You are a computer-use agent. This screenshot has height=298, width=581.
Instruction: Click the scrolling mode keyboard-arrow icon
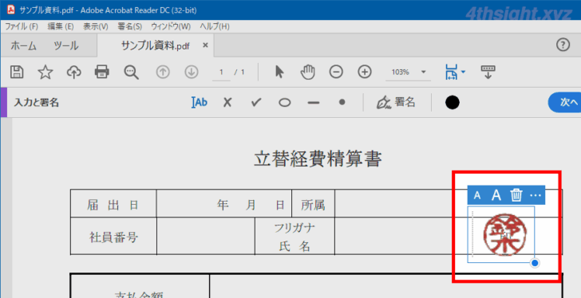coord(488,72)
